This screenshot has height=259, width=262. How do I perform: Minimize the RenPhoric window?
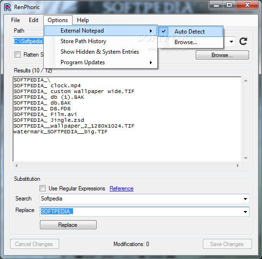coord(216,5)
